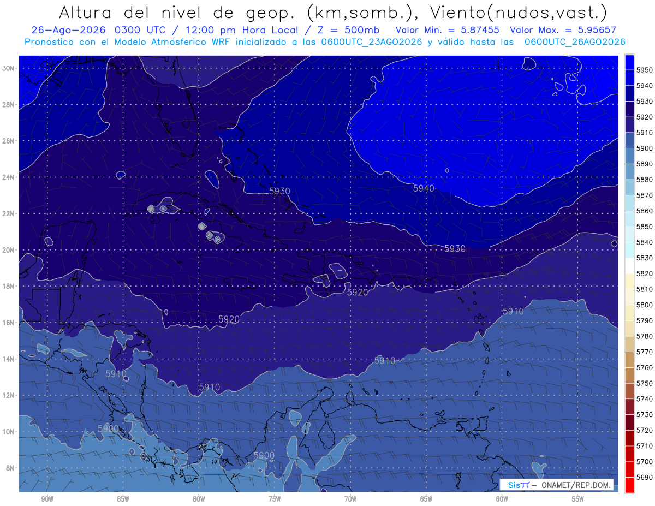Click the 8N latitude axis label
The image size is (655, 506).
coord(10,468)
